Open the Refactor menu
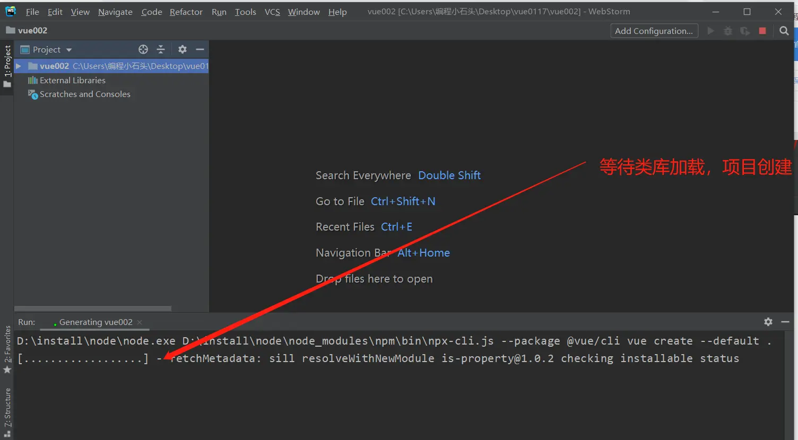Viewport: 798px width, 440px height. (186, 12)
